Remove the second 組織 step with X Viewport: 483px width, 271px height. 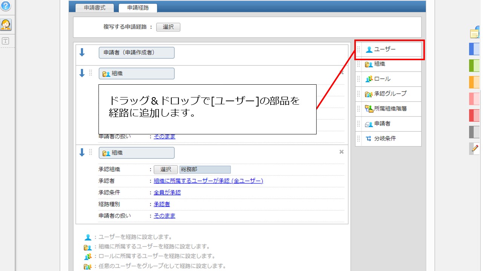pyautogui.click(x=341, y=152)
